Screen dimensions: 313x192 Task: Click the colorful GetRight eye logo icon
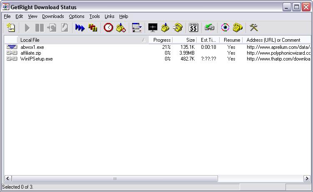click(225, 28)
